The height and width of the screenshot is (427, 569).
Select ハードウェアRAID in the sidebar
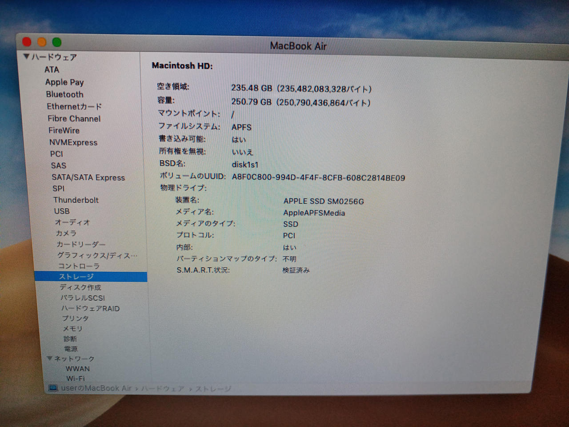pyautogui.click(x=90, y=308)
